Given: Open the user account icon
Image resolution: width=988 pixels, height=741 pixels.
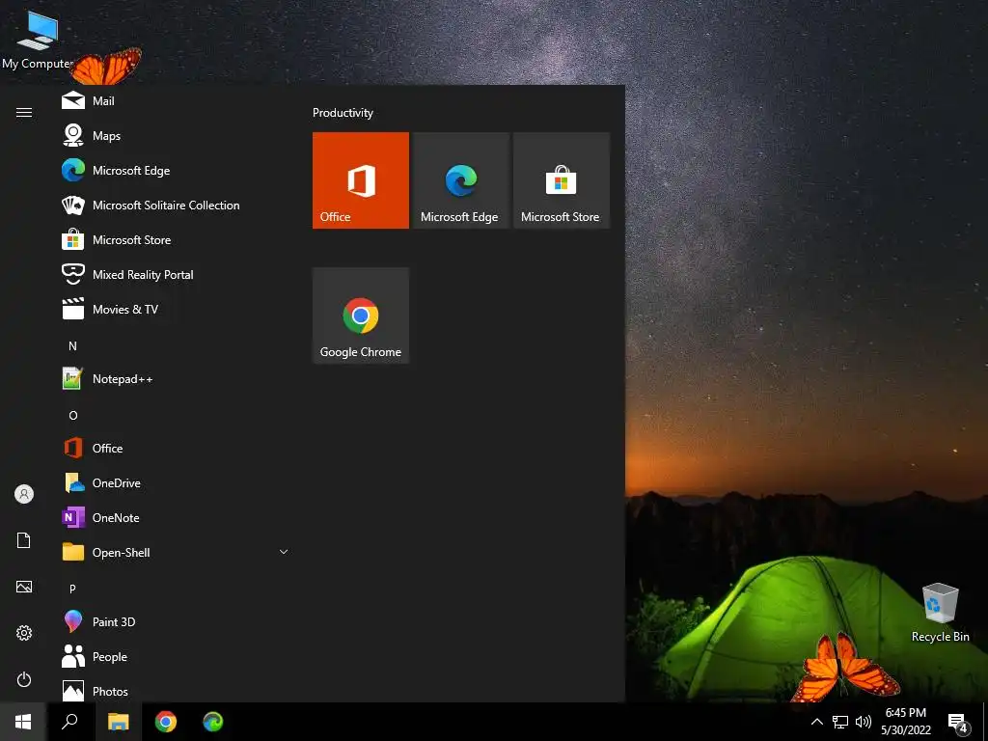Looking at the screenshot, I should (x=24, y=494).
